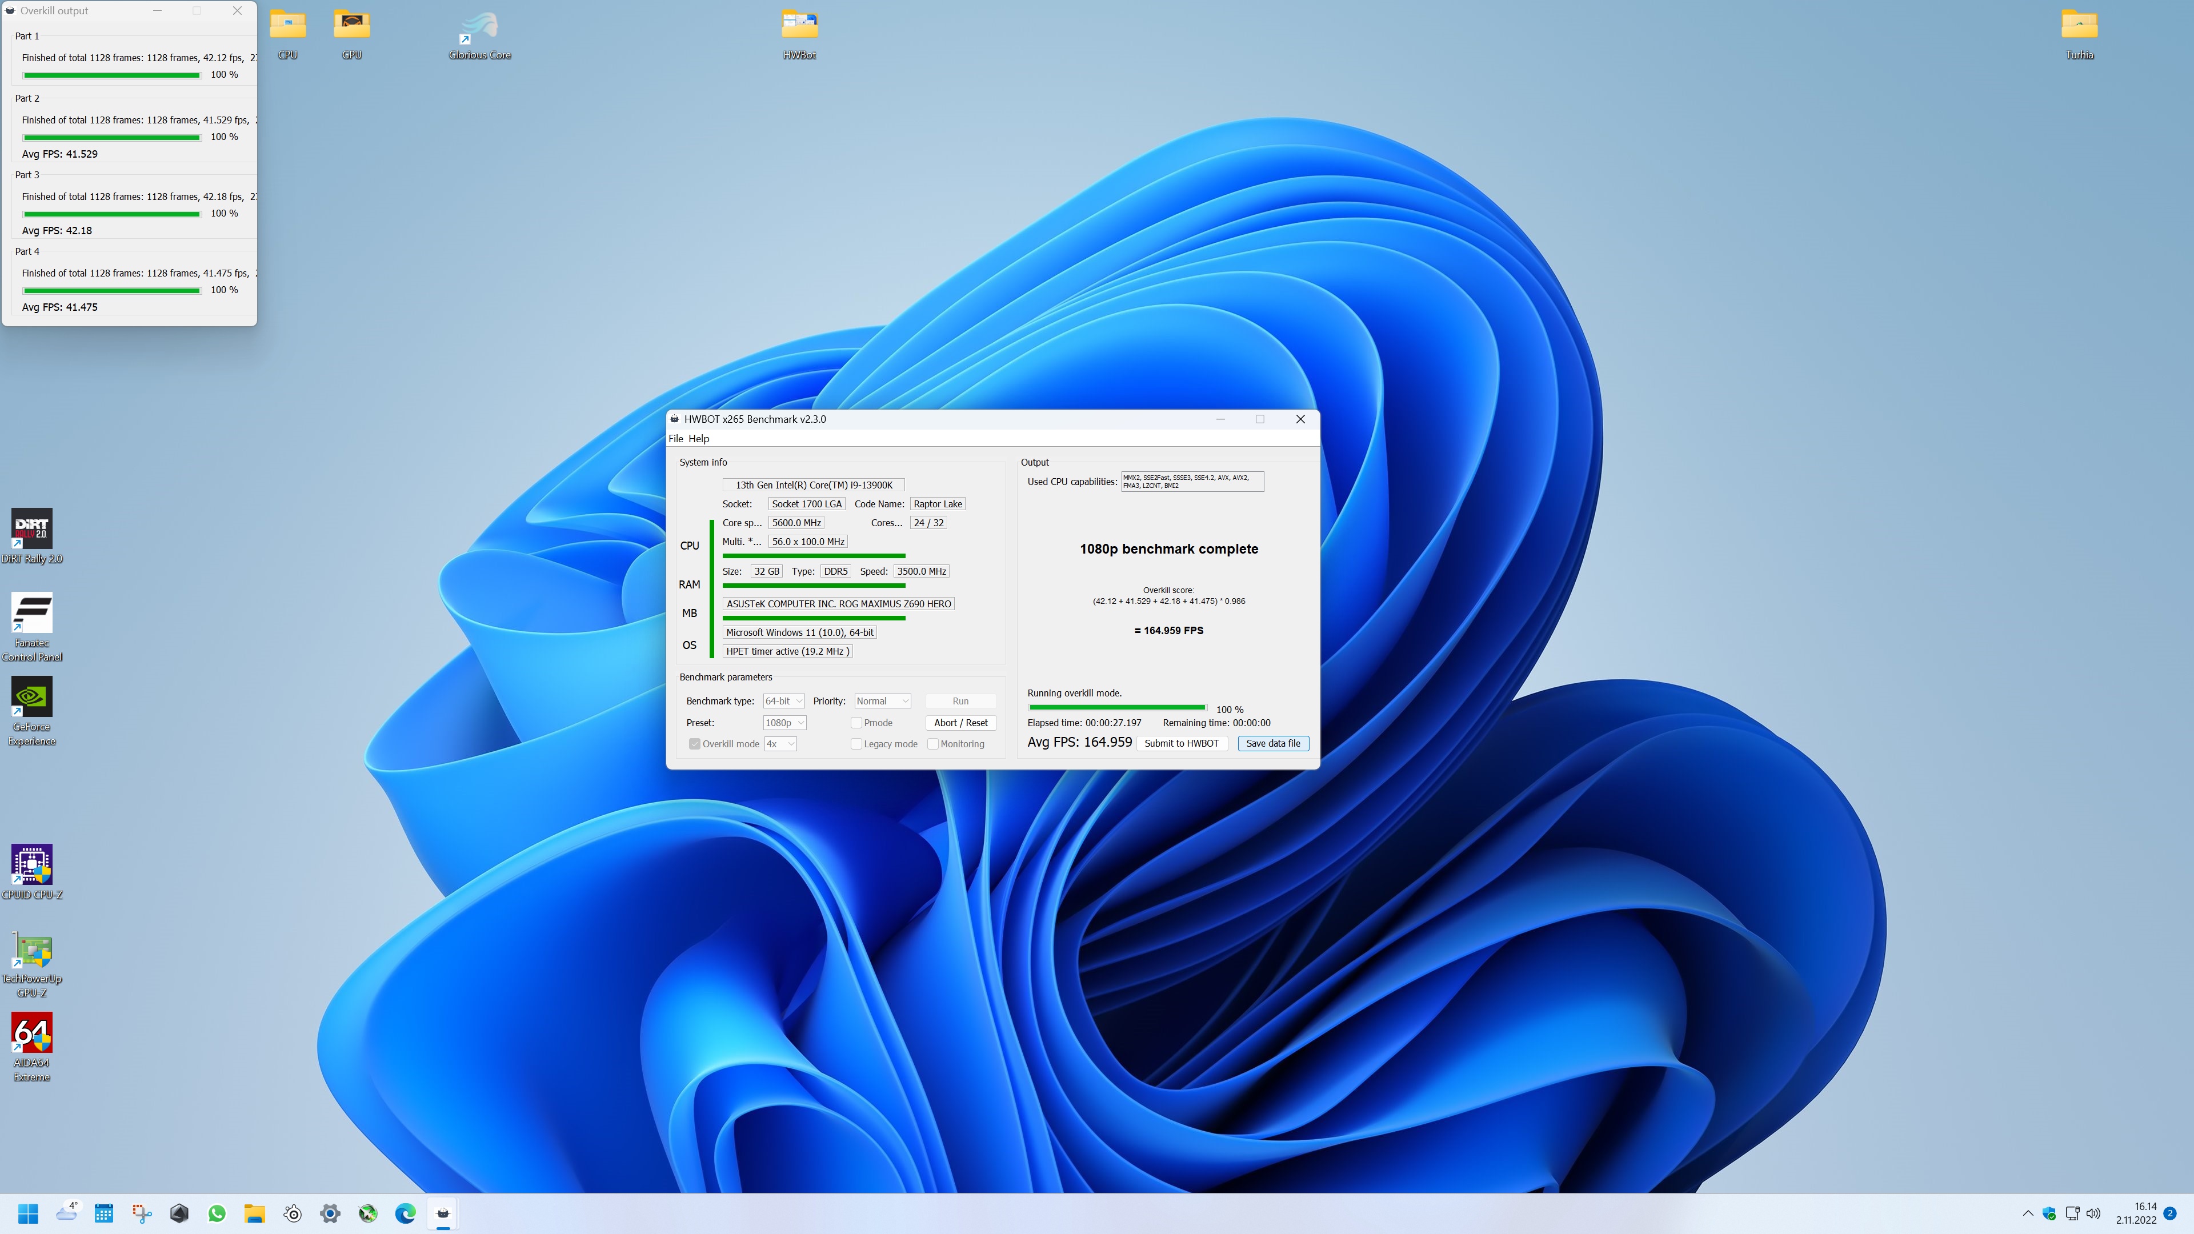Show hidden system tray icons
Screen dimensions: 2194x1234
2028,1213
